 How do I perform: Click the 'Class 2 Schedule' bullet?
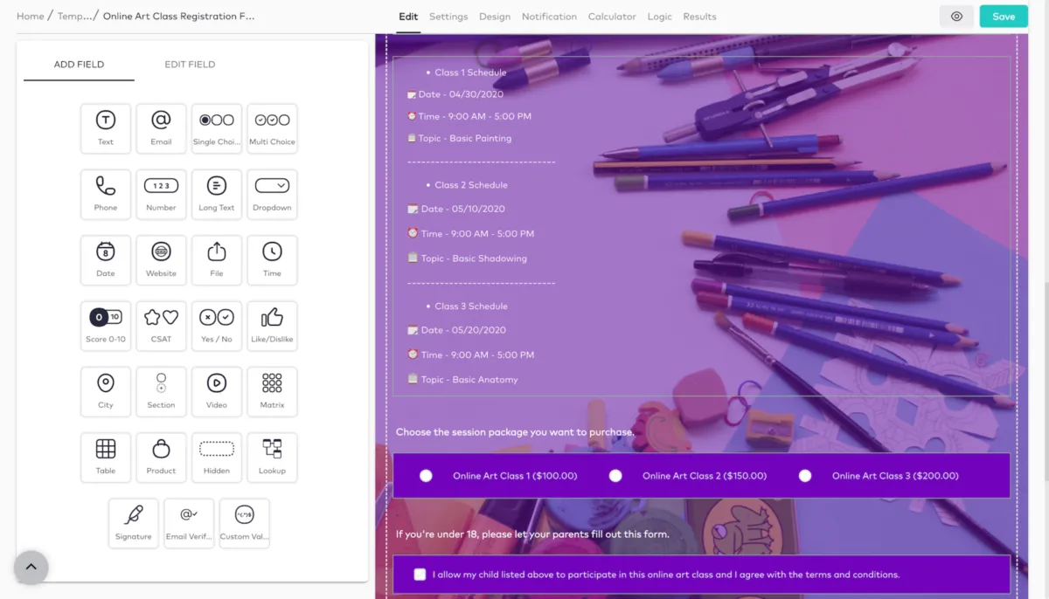point(471,185)
